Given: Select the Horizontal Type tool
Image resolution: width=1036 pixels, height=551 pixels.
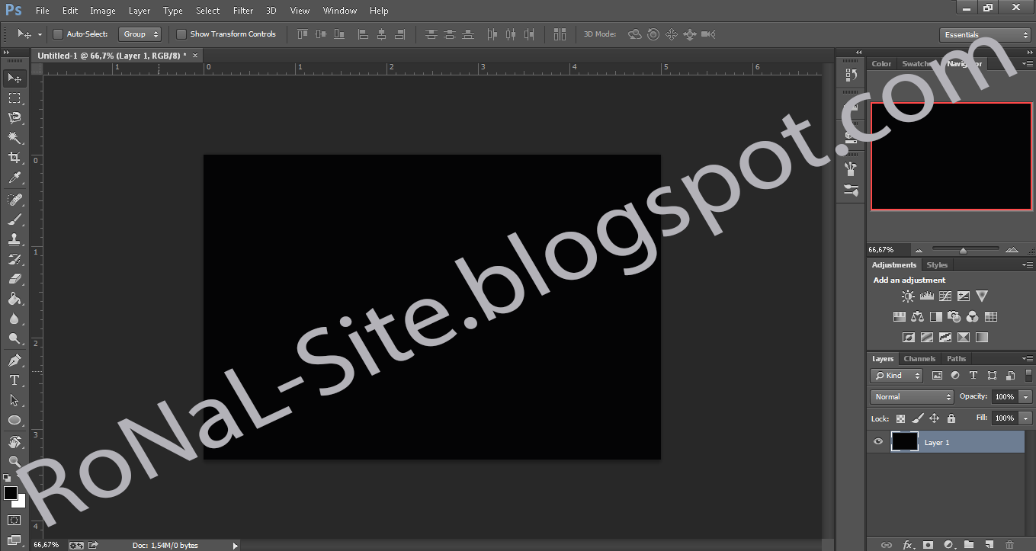Looking at the screenshot, I should coord(14,380).
